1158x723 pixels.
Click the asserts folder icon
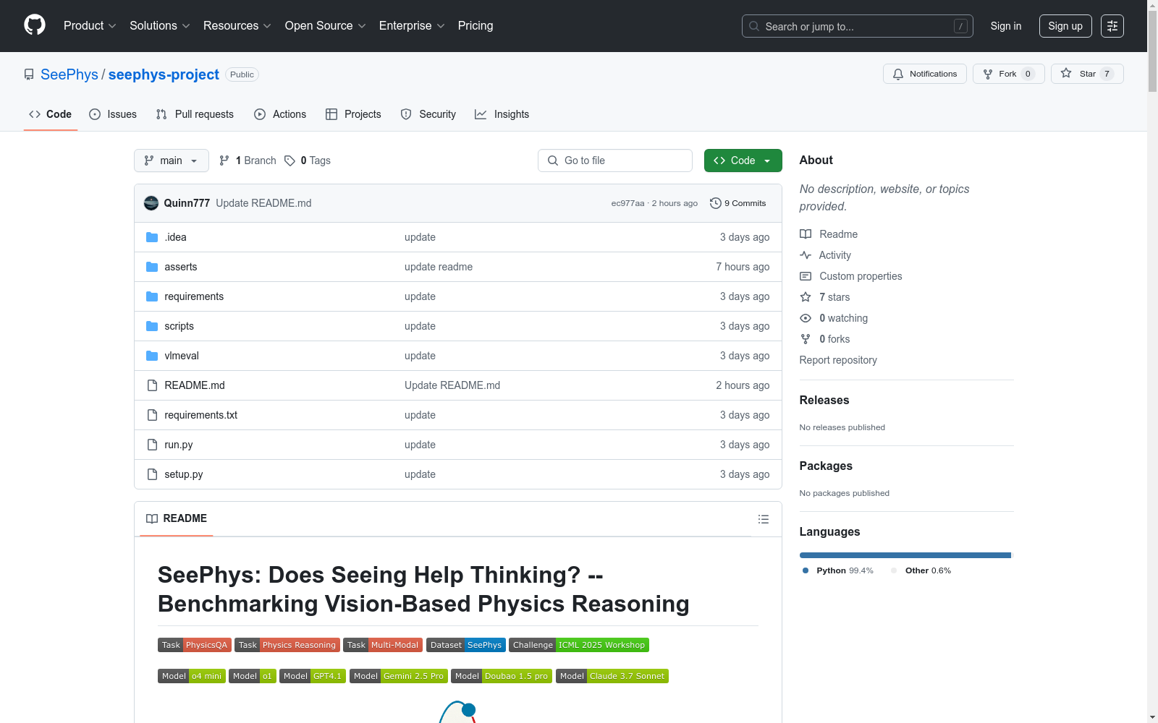coord(152,267)
